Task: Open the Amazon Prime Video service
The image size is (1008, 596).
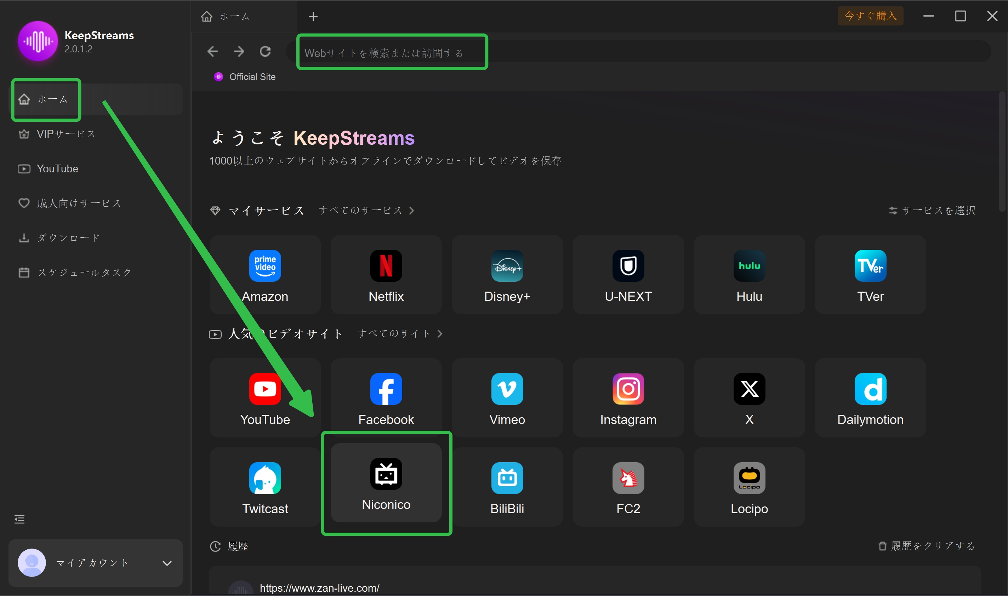Action: point(265,275)
